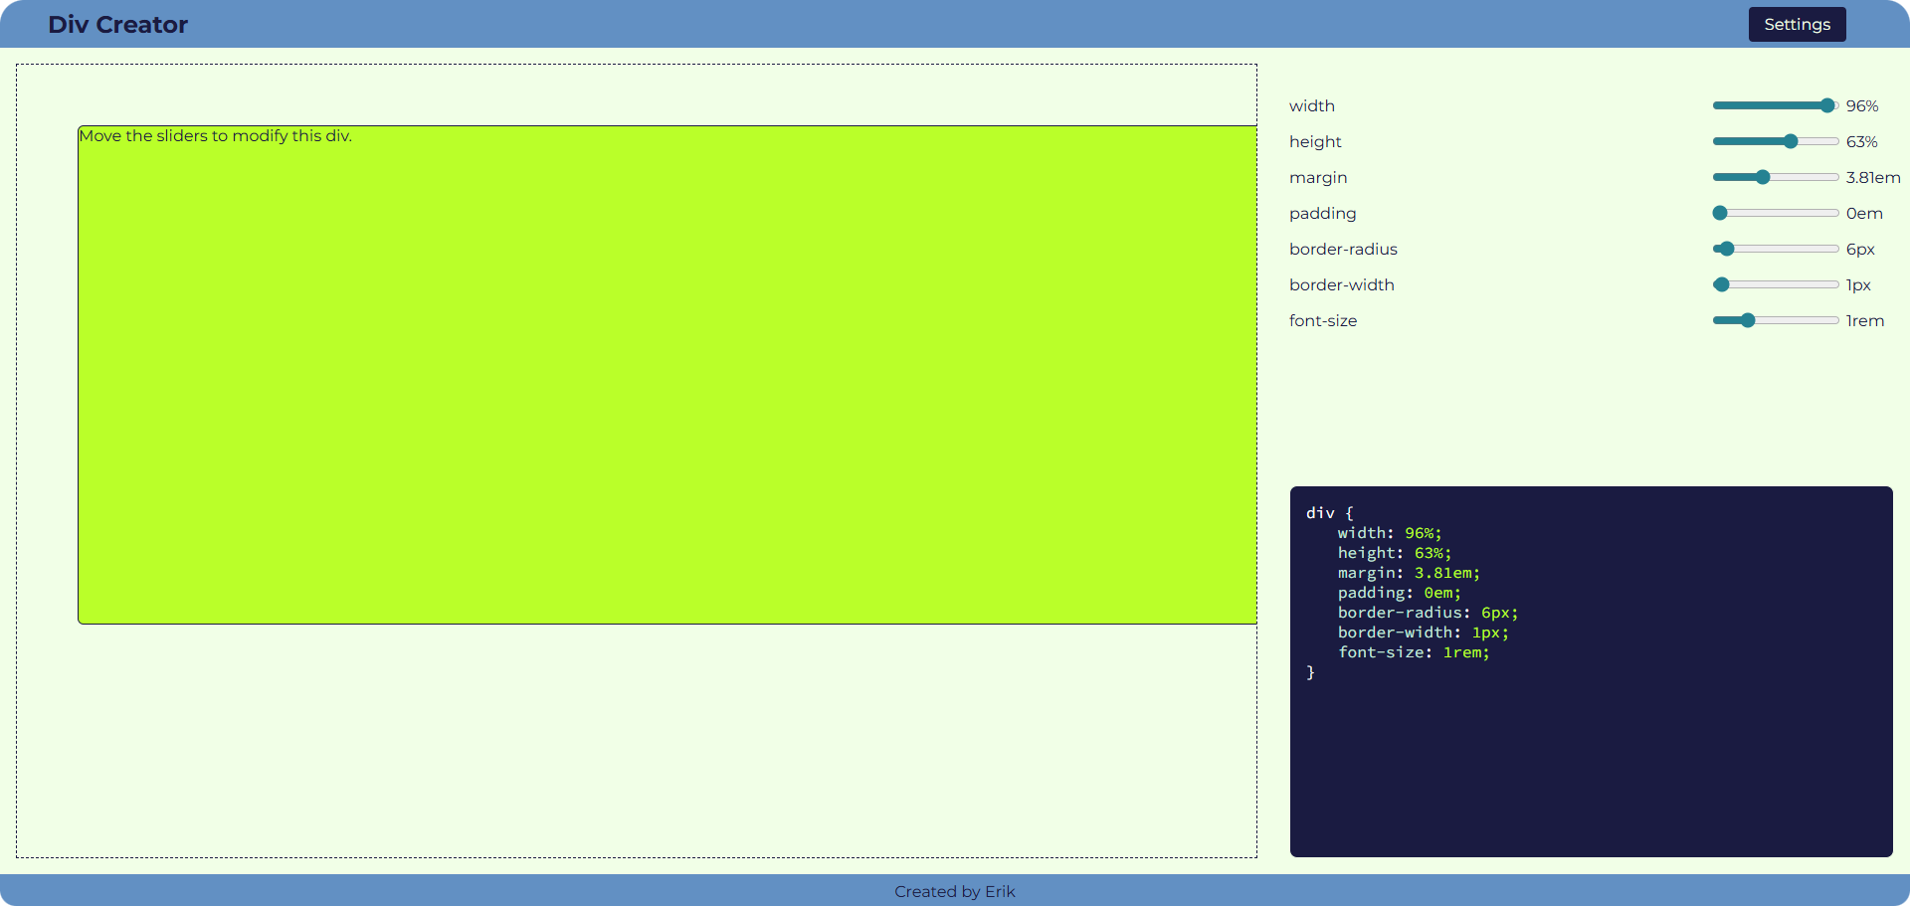The width and height of the screenshot is (1910, 906).
Task: Click the font-size slider handle
Action: click(x=1748, y=320)
